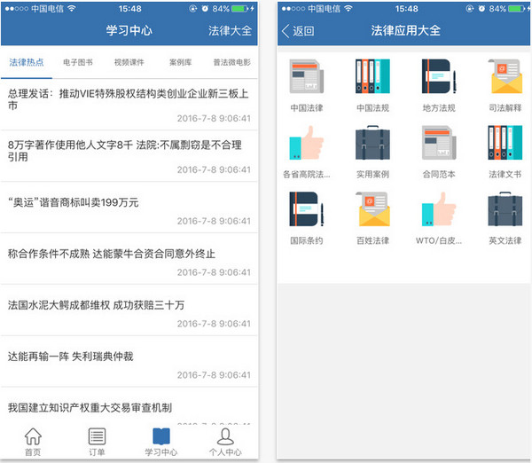Switch to 普法微电影 tab

231,62
